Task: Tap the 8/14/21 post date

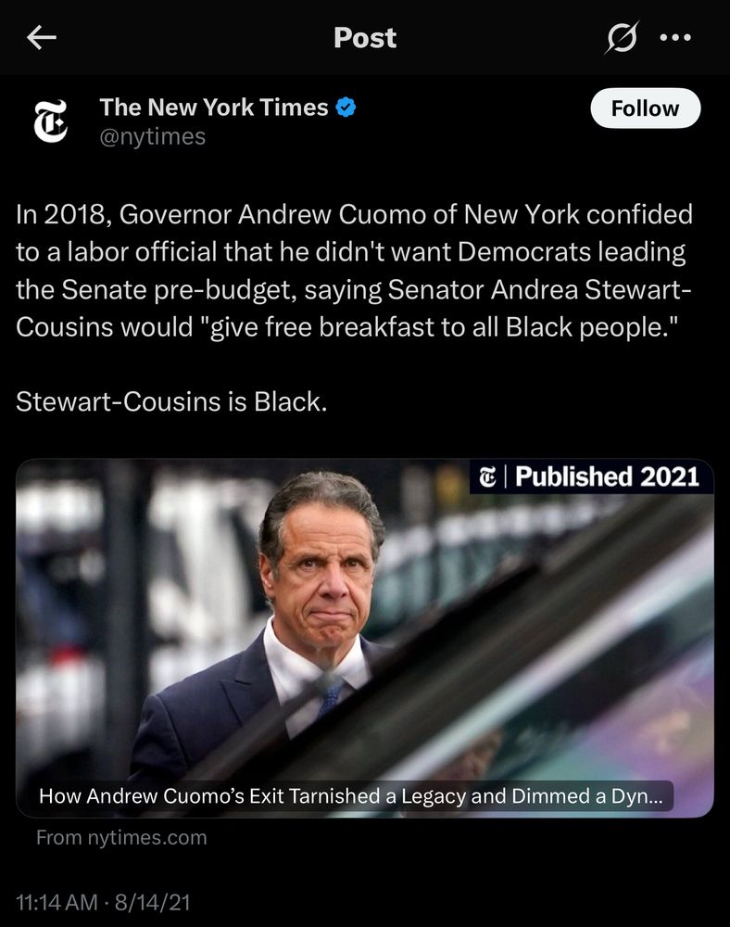Action: [152, 902]
